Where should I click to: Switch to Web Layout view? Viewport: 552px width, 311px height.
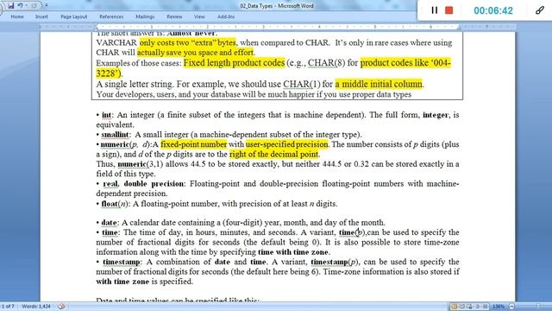pos(469,307)
